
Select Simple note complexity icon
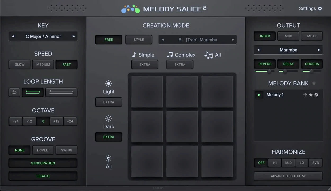135,55
